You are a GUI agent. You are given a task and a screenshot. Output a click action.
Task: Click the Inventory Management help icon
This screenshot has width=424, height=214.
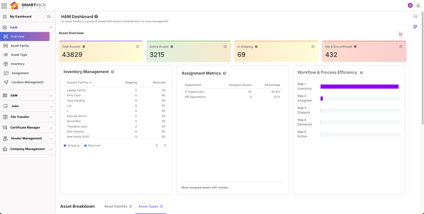coord(113,72)
